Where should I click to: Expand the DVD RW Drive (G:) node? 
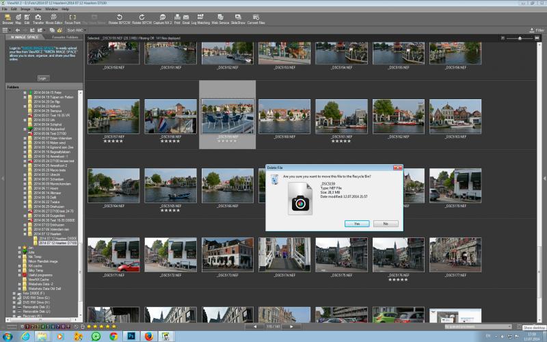(x=14, y=298)
